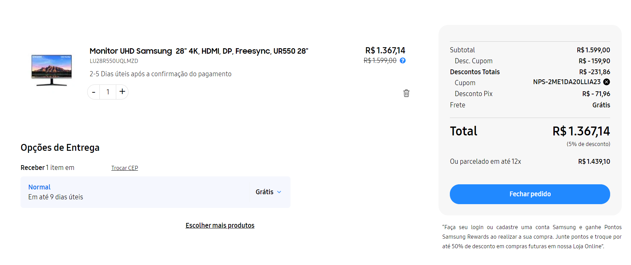The width and height of the screenshot is (631, 265).
Task: Increase quantity with the plus button
Action: pyautogui.click(x=122, y=92)
